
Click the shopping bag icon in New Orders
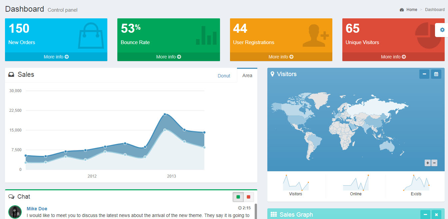point(91,35)
